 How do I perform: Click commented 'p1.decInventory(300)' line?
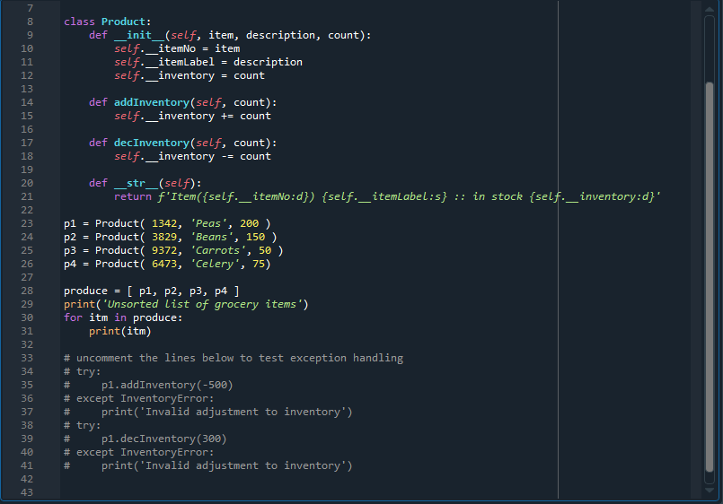point(145,439)
